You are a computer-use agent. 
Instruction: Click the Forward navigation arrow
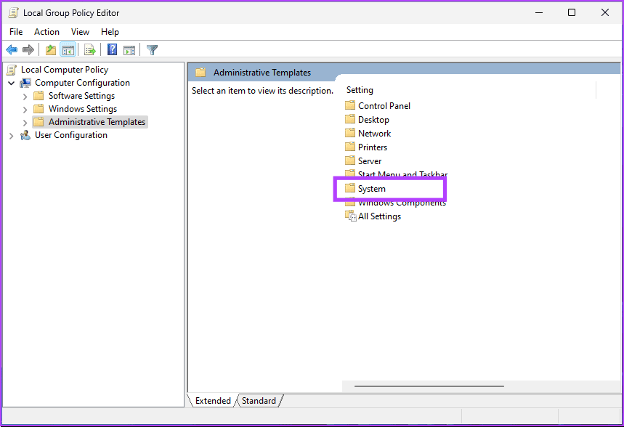(x=28, y=49)
